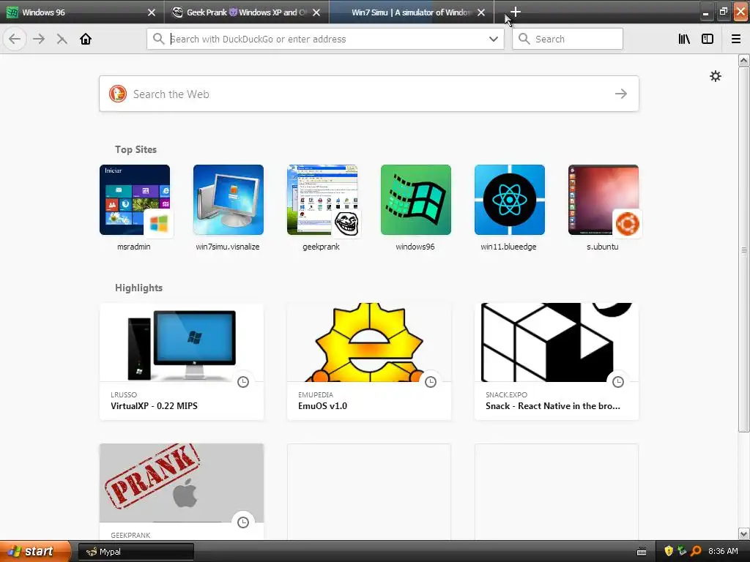Screen dimensions: 750x562
Task: Focus the address bar field
Action: [x=325, y=39]
